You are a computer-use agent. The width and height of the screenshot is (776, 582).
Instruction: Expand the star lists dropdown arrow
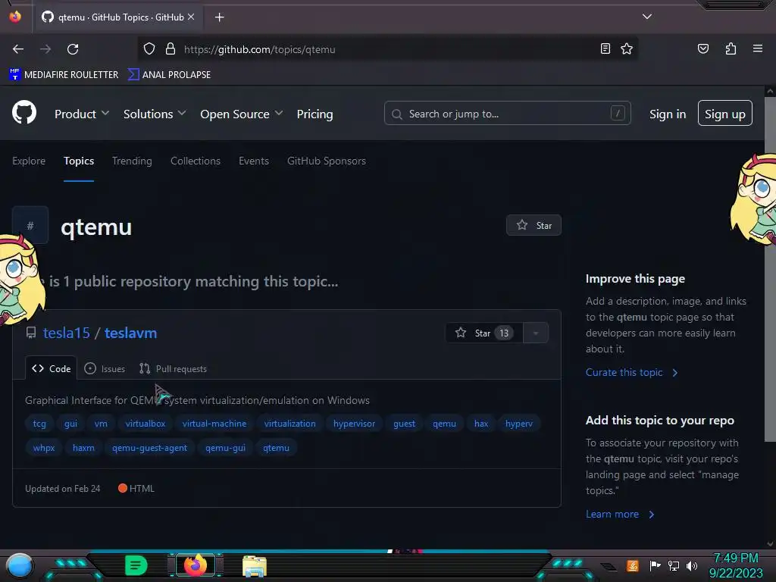click(536, 333)
